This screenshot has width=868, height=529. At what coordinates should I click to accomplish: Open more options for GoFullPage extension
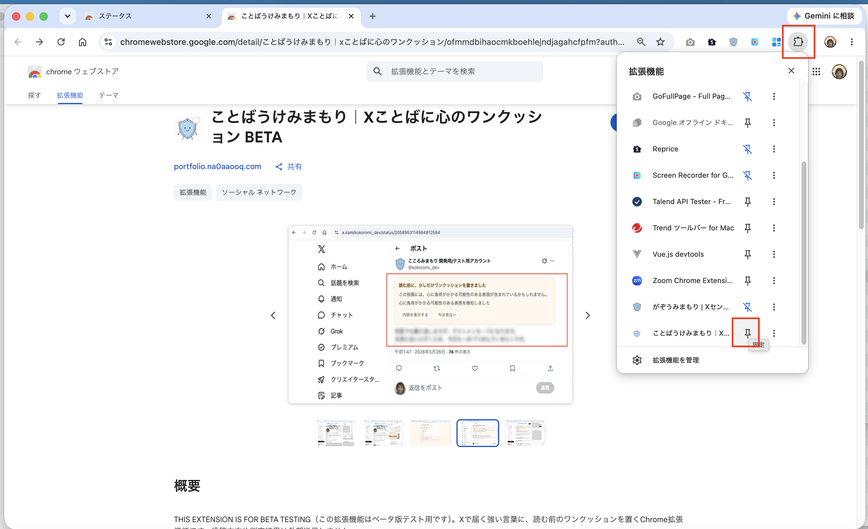[774, 96]
